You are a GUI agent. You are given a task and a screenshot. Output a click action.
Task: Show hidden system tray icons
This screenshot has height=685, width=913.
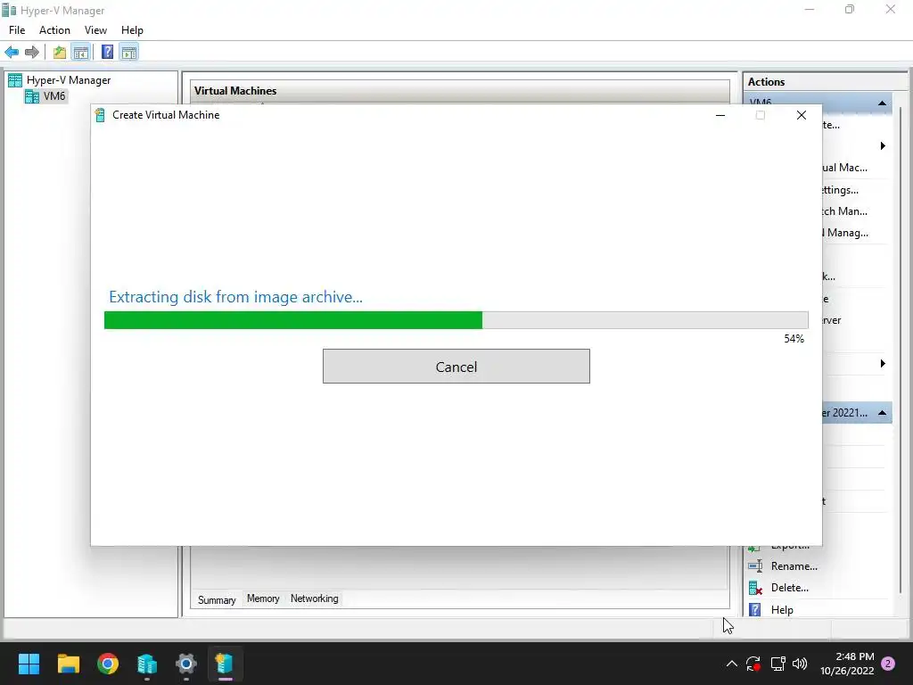click(732, 664)
